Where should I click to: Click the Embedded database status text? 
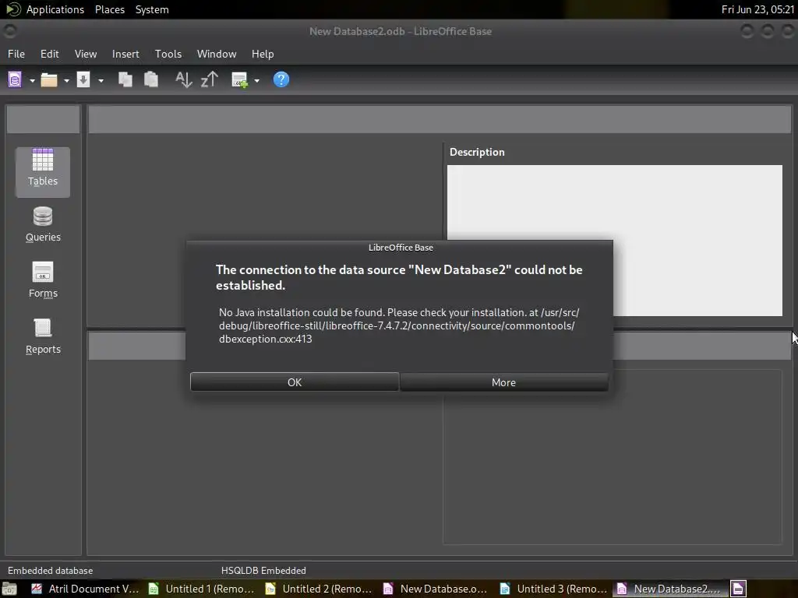pyautogui.click(x=51, y=571)
